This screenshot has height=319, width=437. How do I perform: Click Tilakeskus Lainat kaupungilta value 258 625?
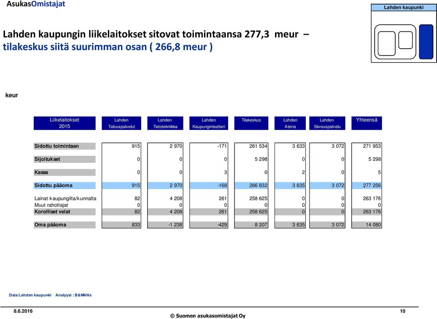[258, 199]
